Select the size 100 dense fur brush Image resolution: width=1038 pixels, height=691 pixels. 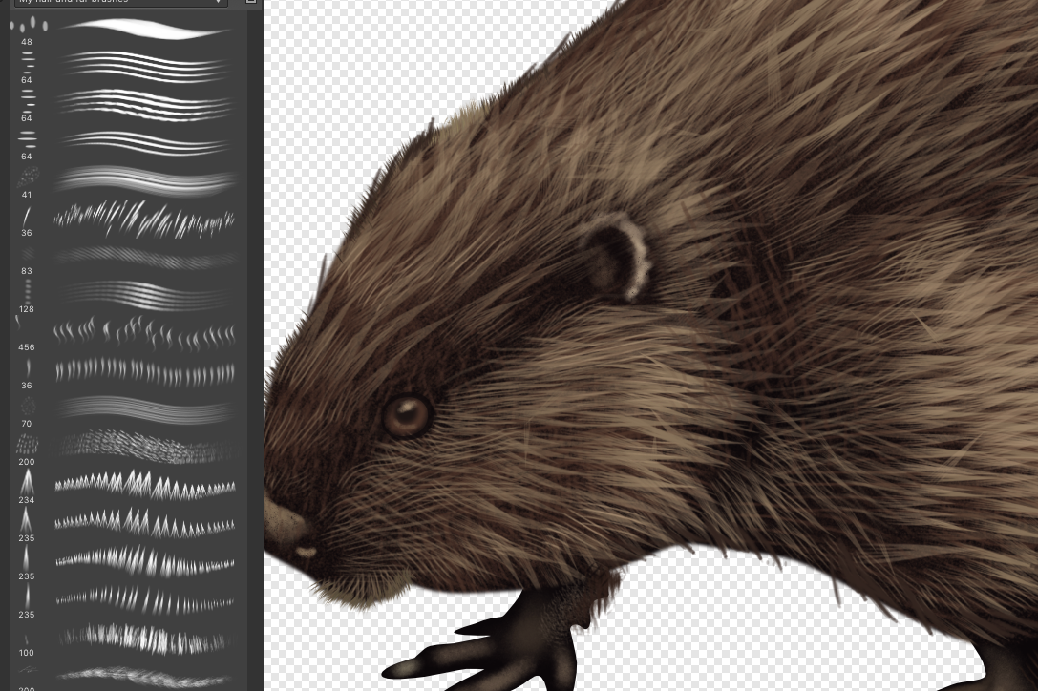[143, 637]
